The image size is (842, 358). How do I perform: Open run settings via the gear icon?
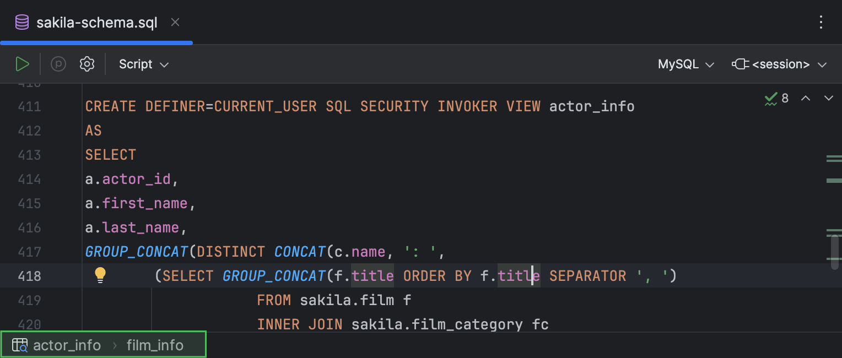[87, 64]
